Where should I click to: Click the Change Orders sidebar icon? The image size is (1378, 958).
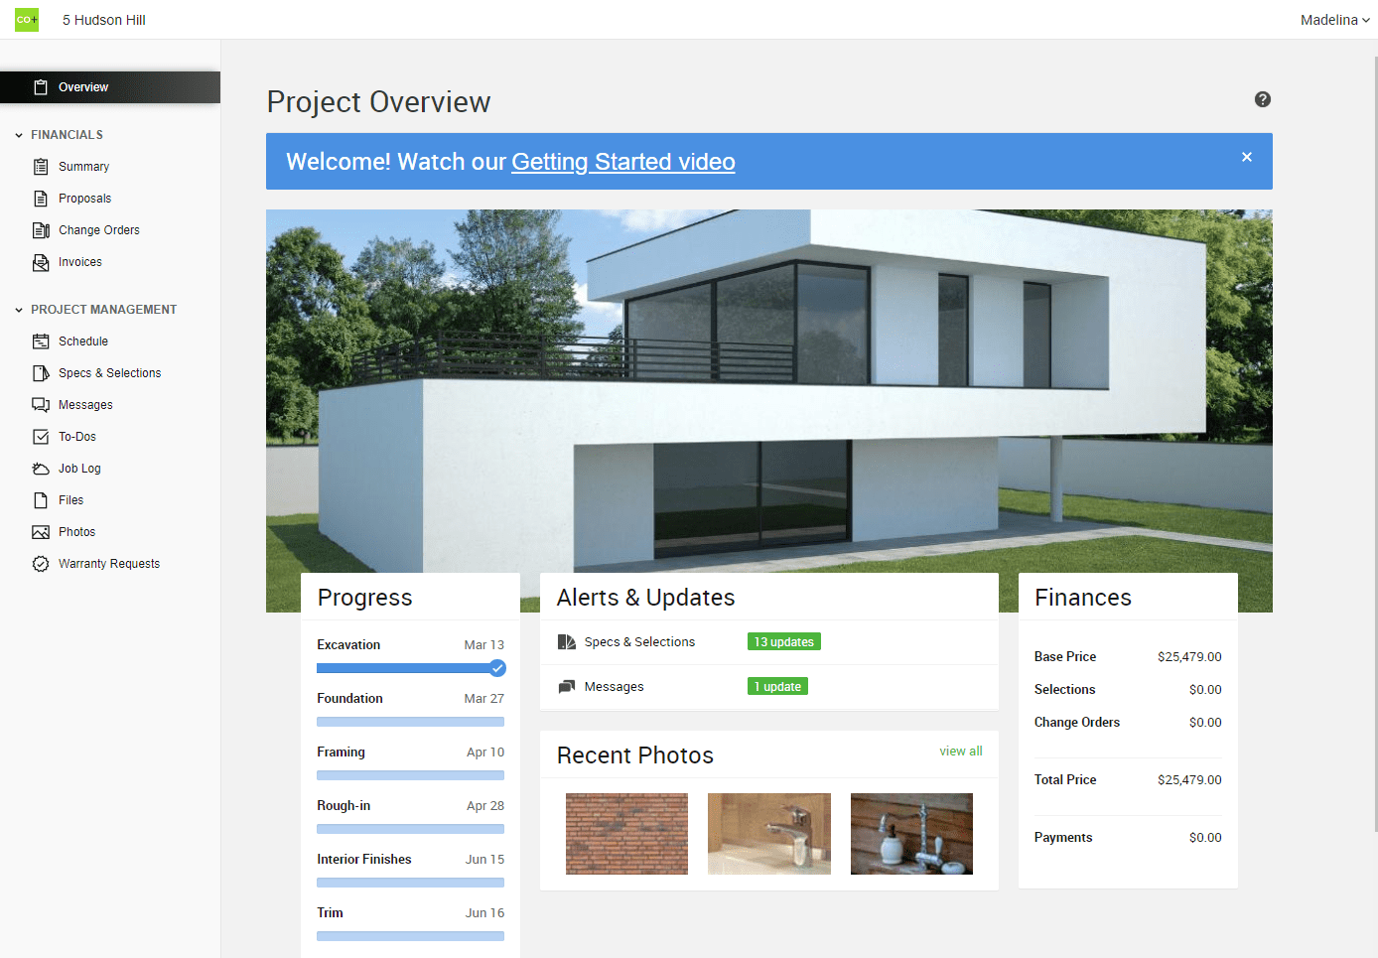point(41,229)
